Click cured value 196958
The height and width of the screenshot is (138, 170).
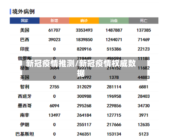point(114,96)
